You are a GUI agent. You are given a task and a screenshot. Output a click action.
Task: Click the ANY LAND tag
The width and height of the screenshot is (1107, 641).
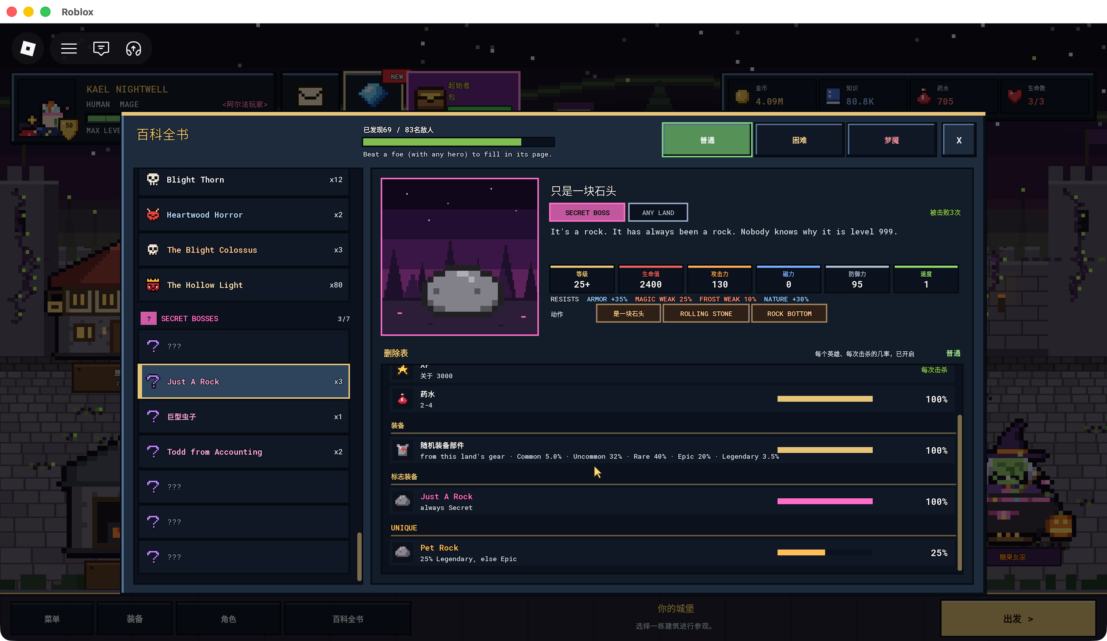(657, 213)
